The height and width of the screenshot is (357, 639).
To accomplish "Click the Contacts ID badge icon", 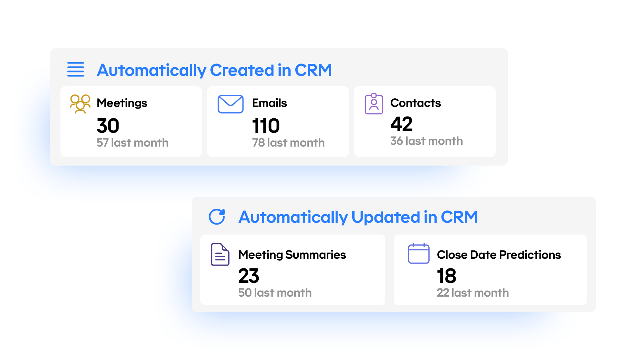I will [374, 103].
